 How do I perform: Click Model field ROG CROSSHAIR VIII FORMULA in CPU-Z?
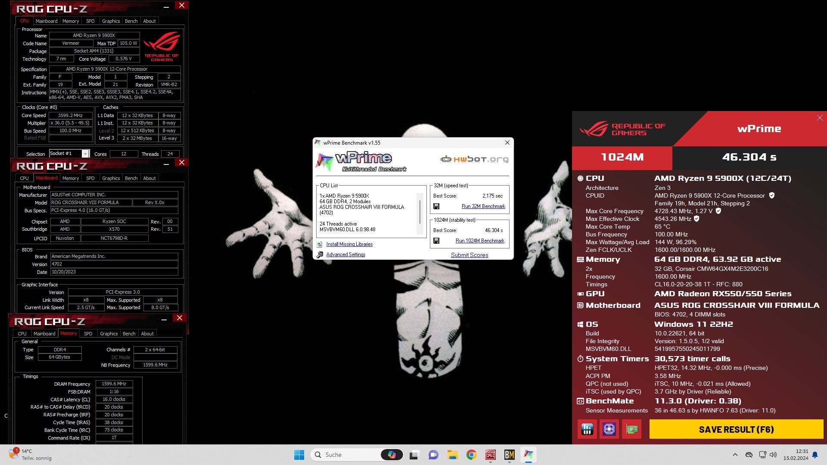click(91, 202)
